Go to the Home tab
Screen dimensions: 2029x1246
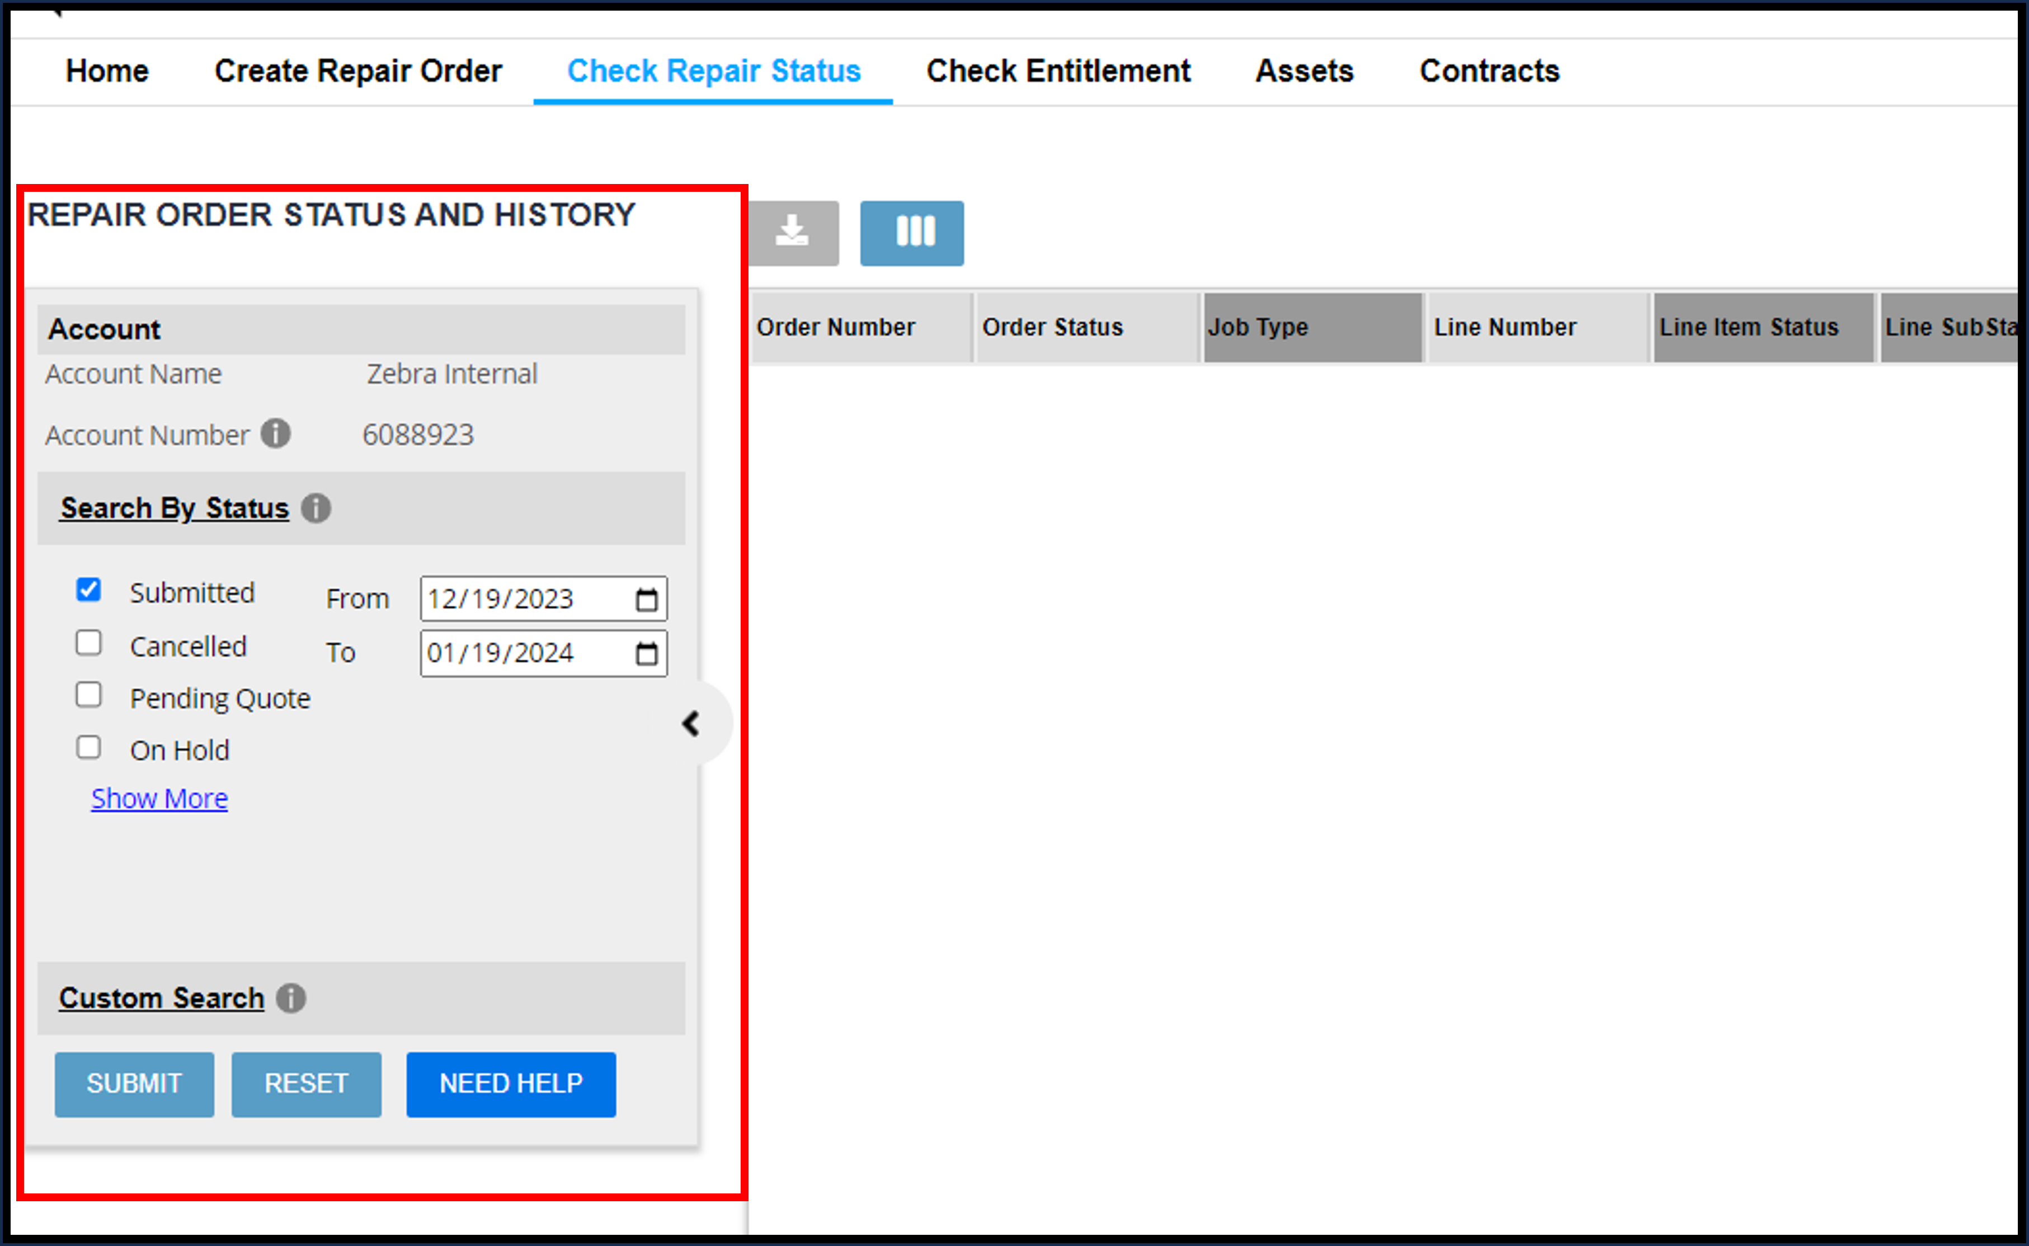coord(107,71)
